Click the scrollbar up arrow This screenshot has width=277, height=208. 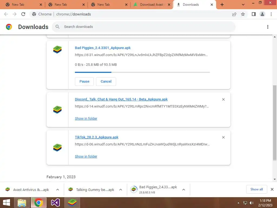click(275, 37)
